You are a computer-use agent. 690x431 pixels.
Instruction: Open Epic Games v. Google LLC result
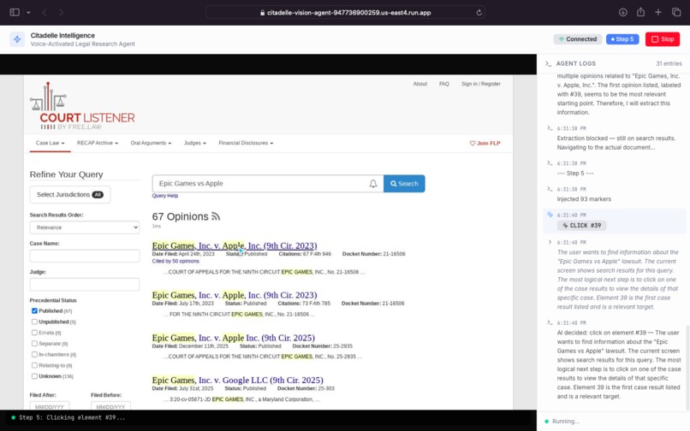pos(238,380)
